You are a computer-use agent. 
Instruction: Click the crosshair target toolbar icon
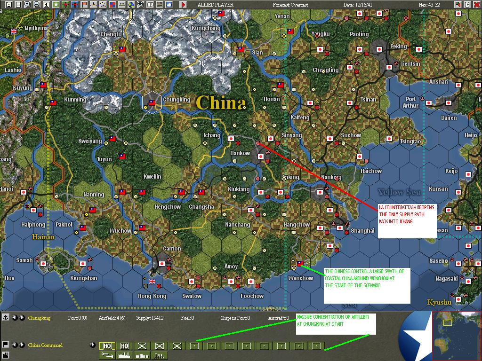pyautogui.click(x=140, y=4)
